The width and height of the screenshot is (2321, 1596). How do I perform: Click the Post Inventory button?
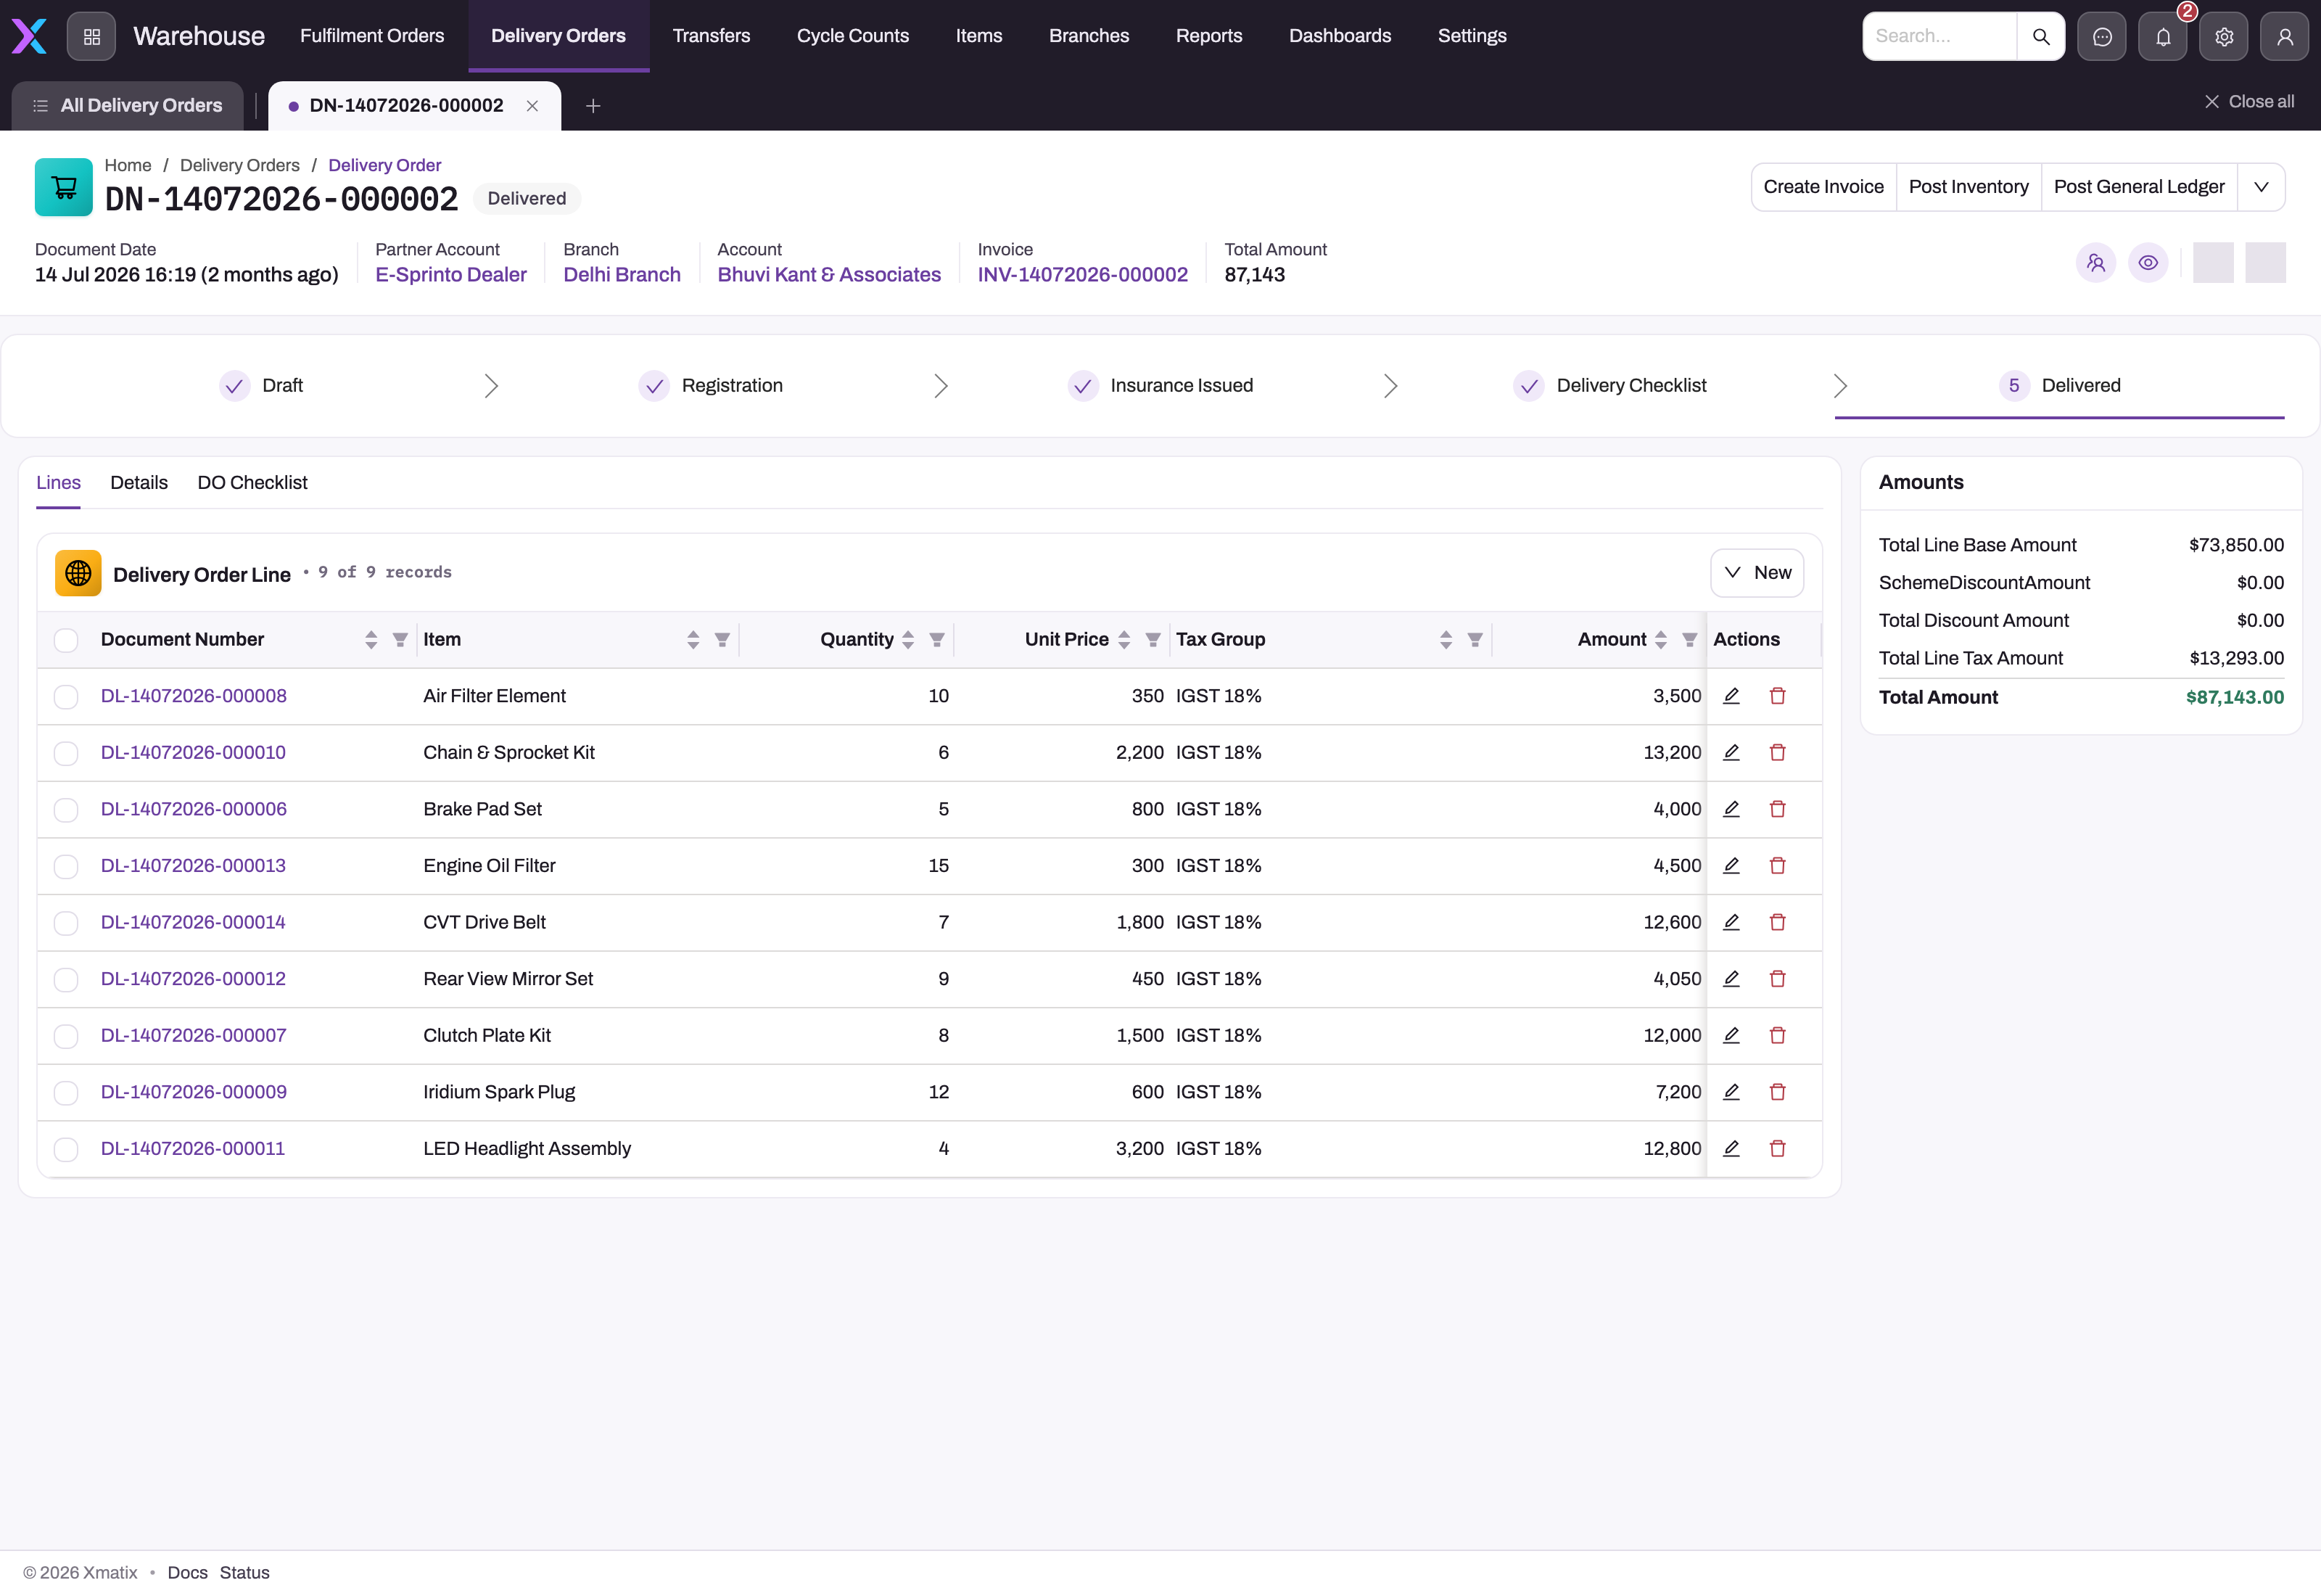pos(1968,187)
